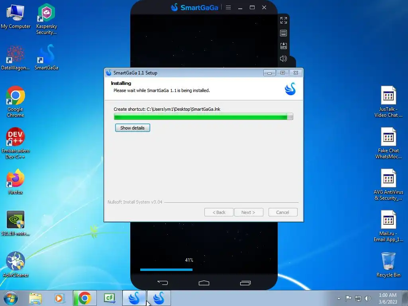
Task: Switch to second SmartGaGa taskbar window
Action: (159, 298)
